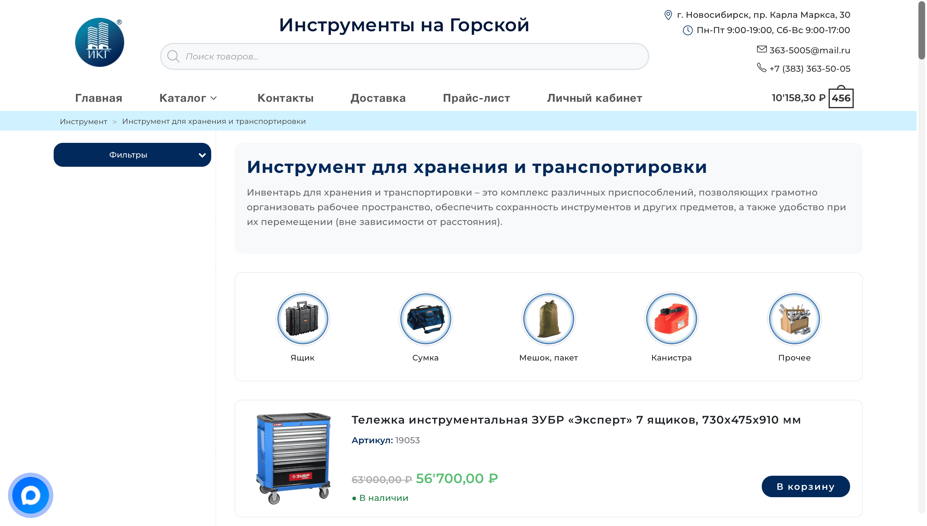This screenshot has width=927, height=526.
Task: Click the crossed-out price 63'000,00 ₽
Action: click(x=381, y=479)
